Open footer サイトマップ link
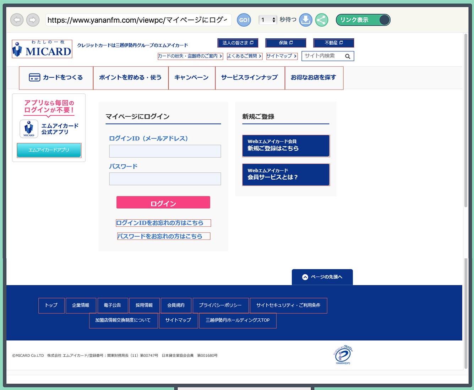474x390 pixels. (x=178, y=320)
